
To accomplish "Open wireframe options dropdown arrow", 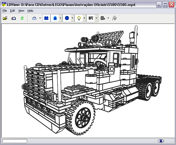I will pos(40,18).
